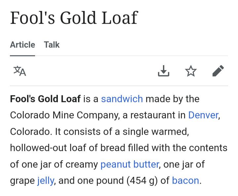The width and height of the screenshot is (238, 196).
Task: Follow the Denver link
Action: [203, 115]
